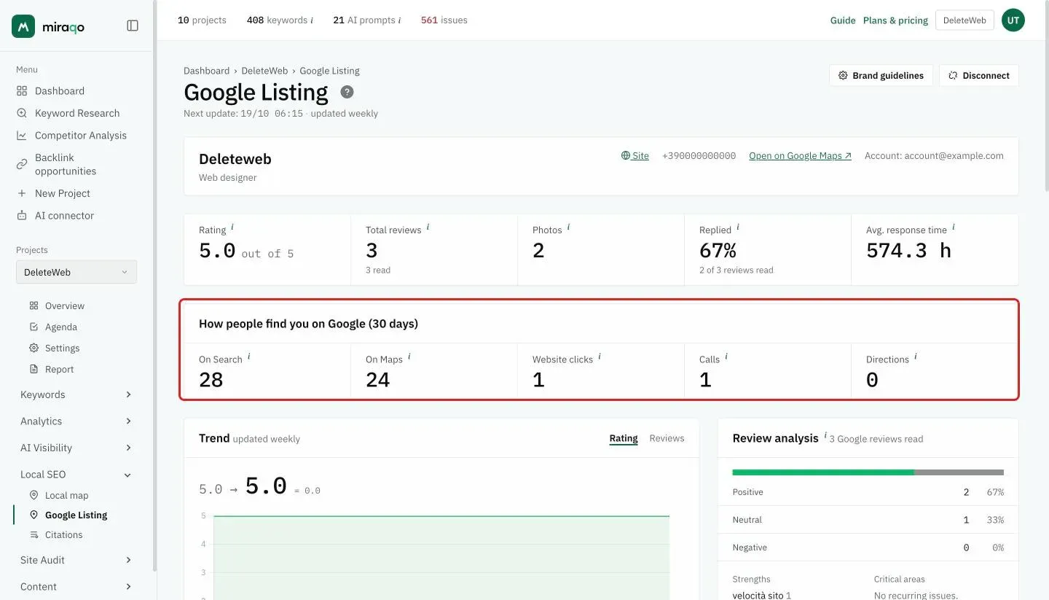Click the sentiment progress bar

point(868,472)
